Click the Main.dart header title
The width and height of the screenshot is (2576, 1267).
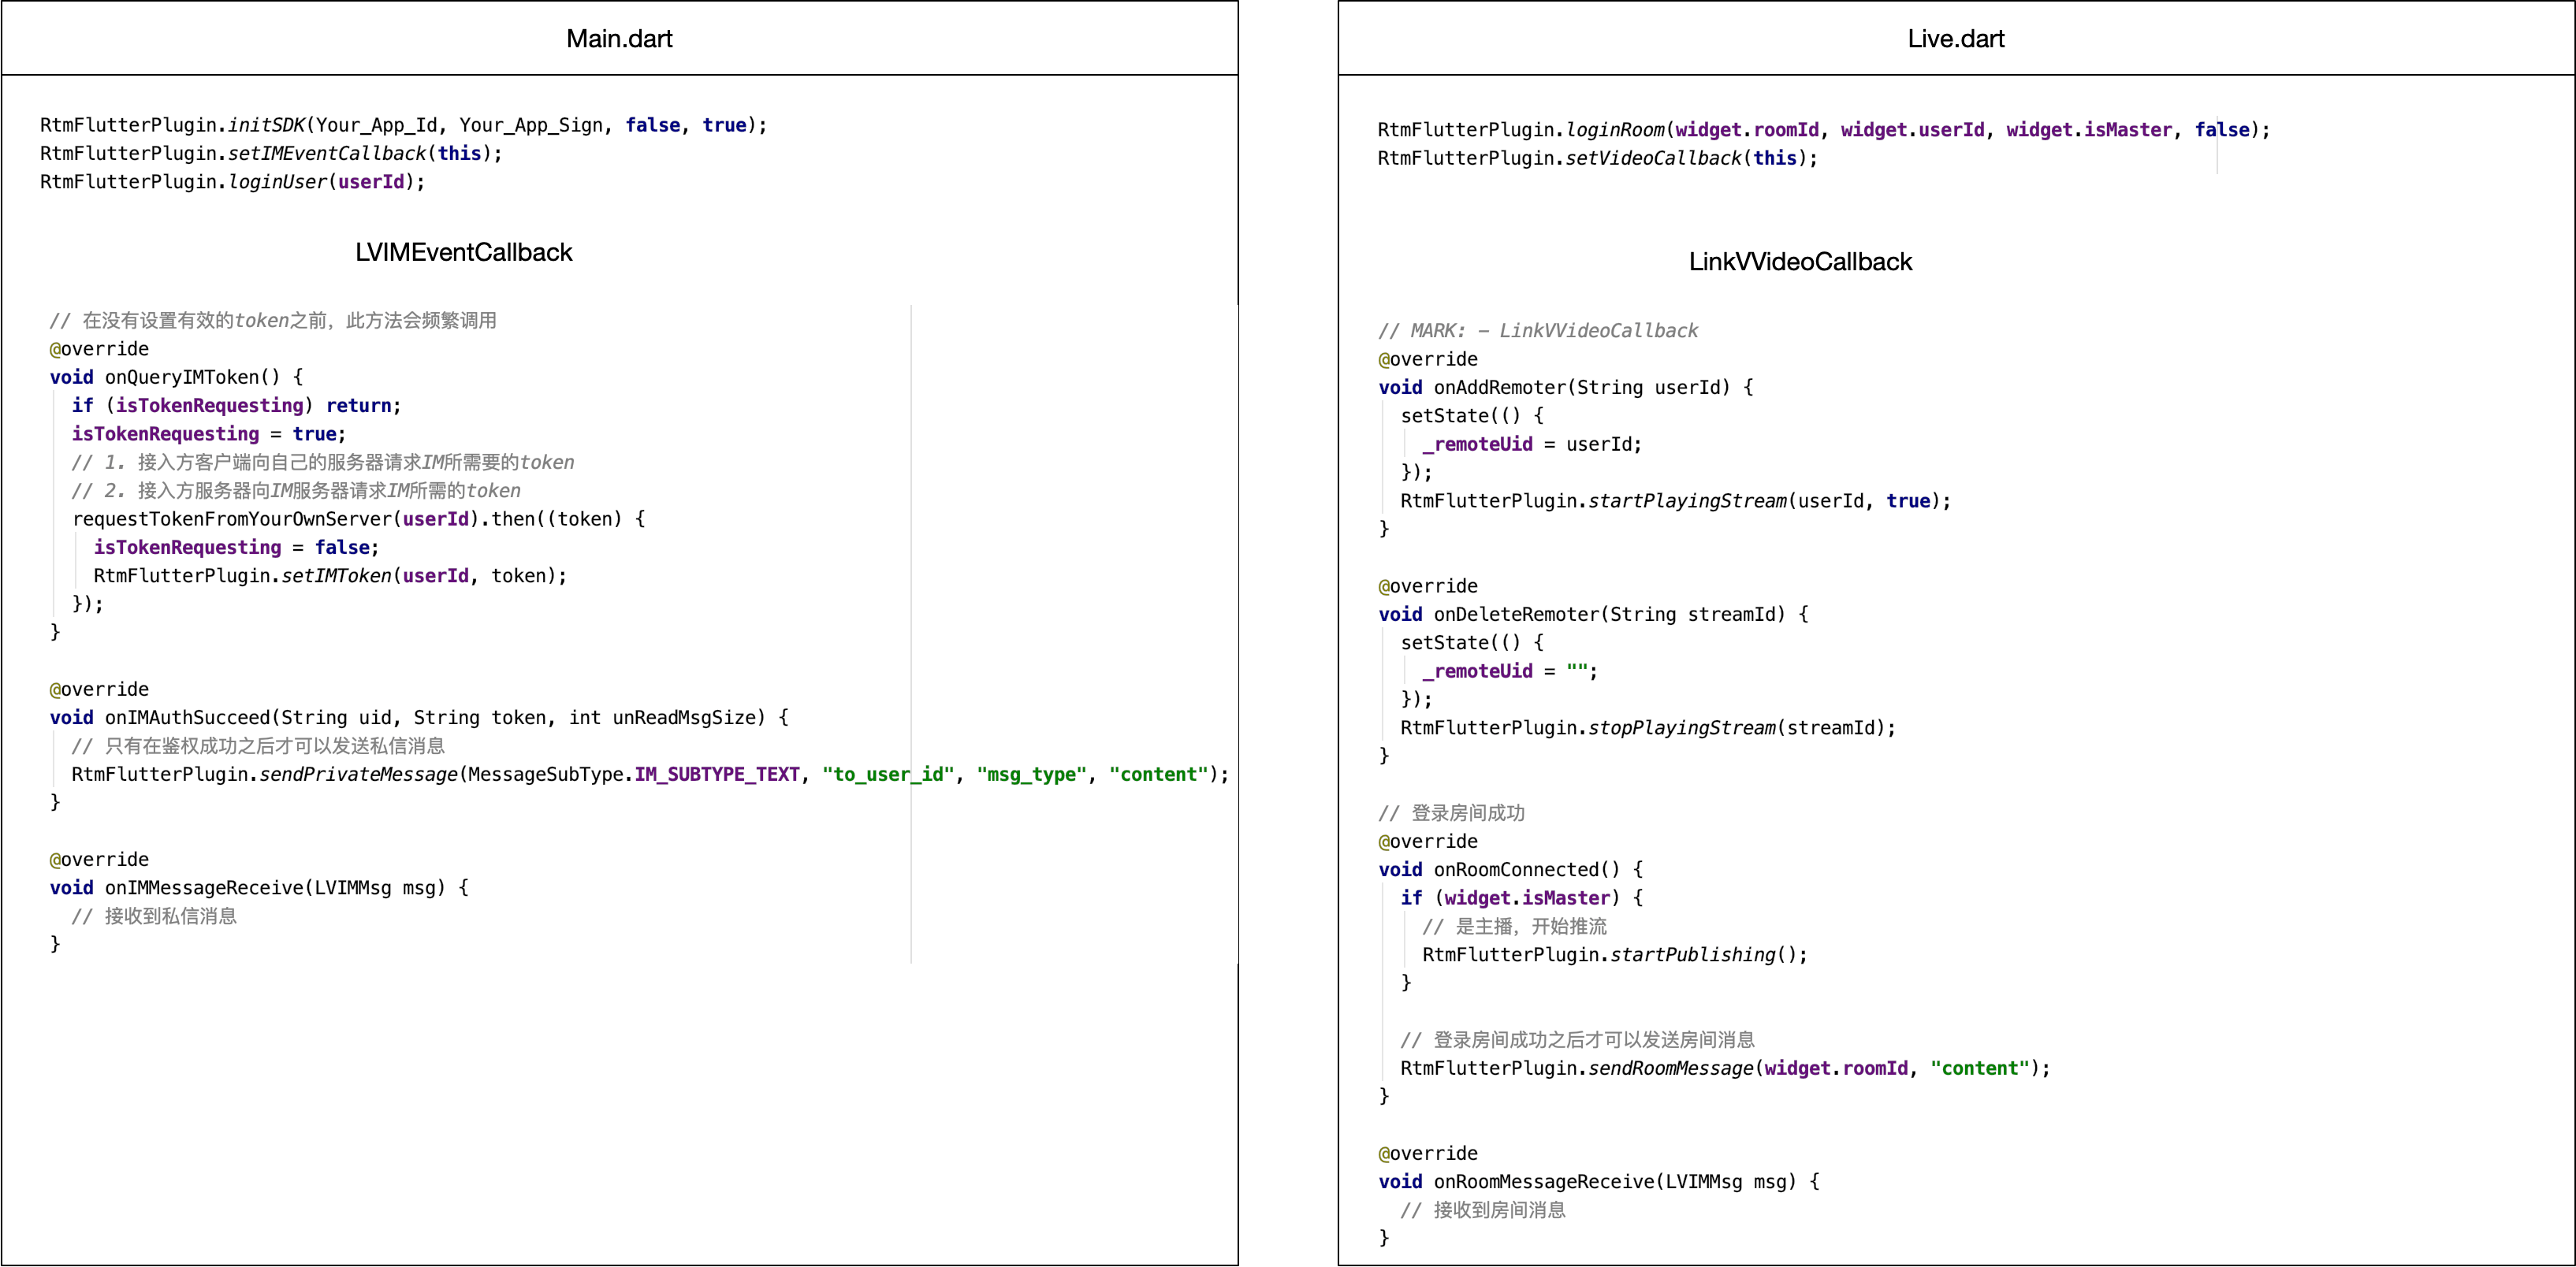[619, 39]
